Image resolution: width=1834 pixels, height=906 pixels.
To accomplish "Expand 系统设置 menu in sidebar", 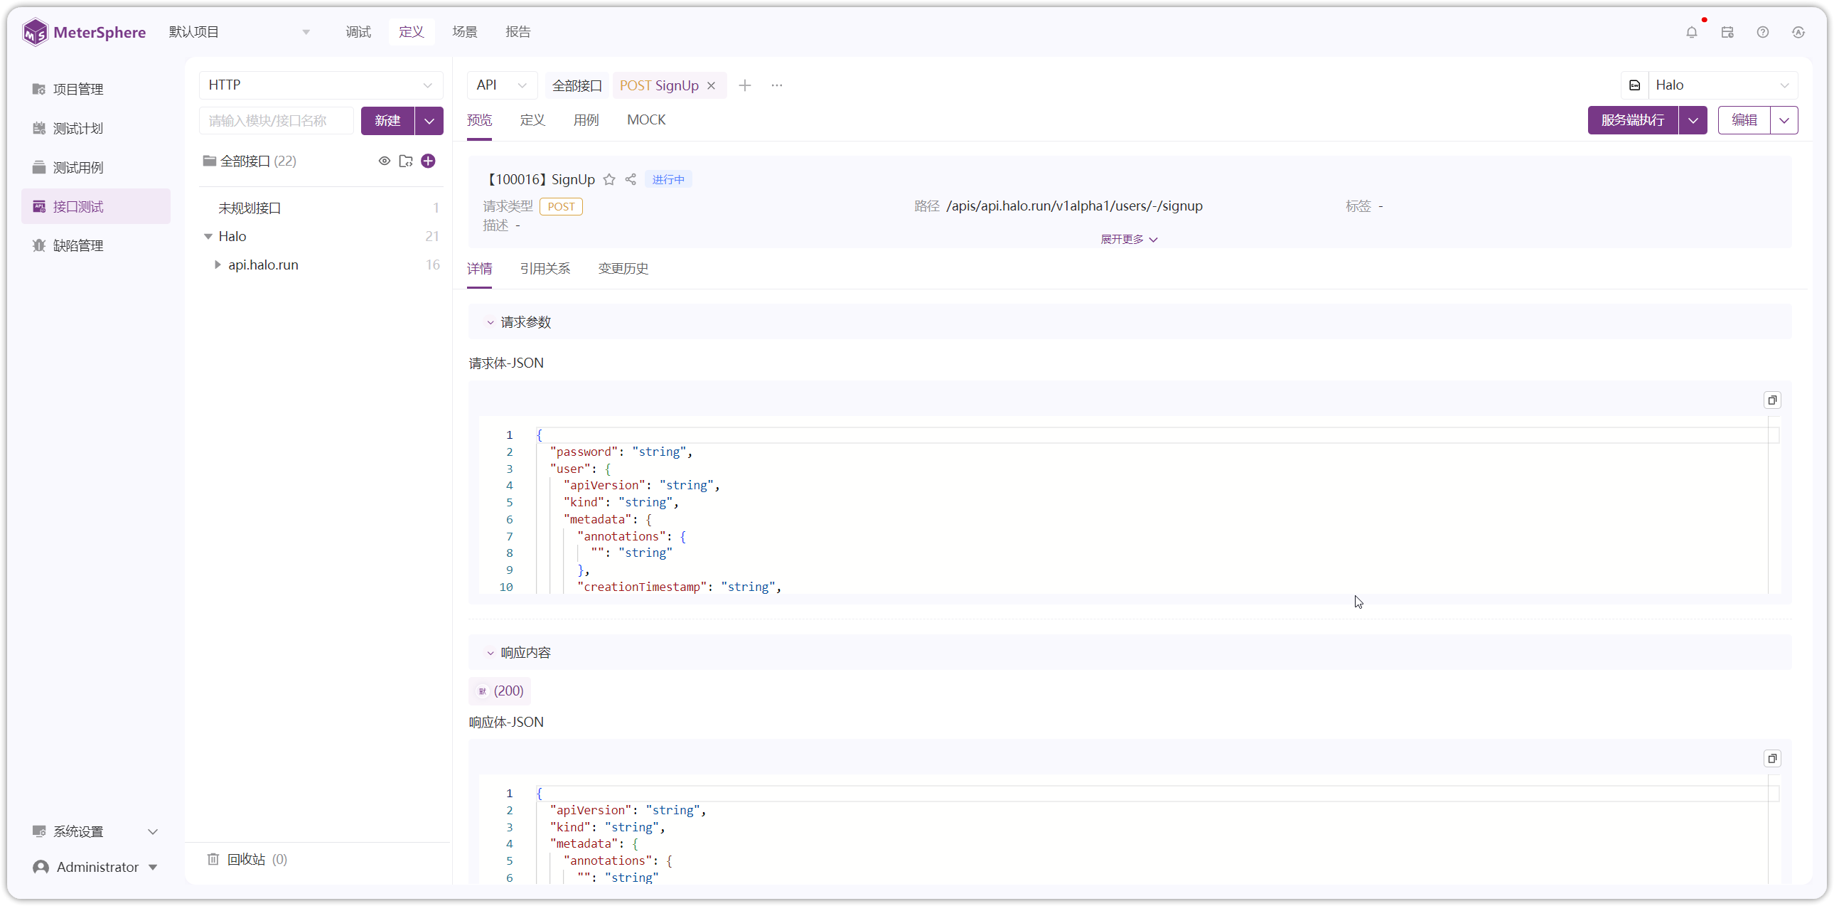I will (x=96, y=831).
